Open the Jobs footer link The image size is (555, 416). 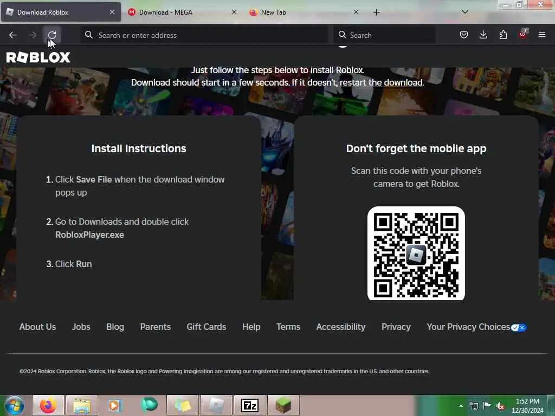81,327
